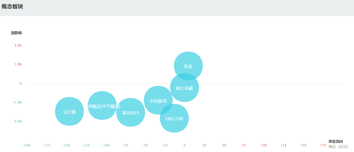Image resolution: width=354 pixels, height=152 pixels.
Task: Open the 云计算 bubble
Action: [x=70, y=111]
